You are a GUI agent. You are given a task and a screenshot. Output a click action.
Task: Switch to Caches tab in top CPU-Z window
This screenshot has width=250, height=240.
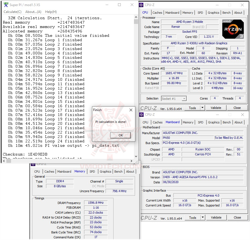tap(157, 13)
